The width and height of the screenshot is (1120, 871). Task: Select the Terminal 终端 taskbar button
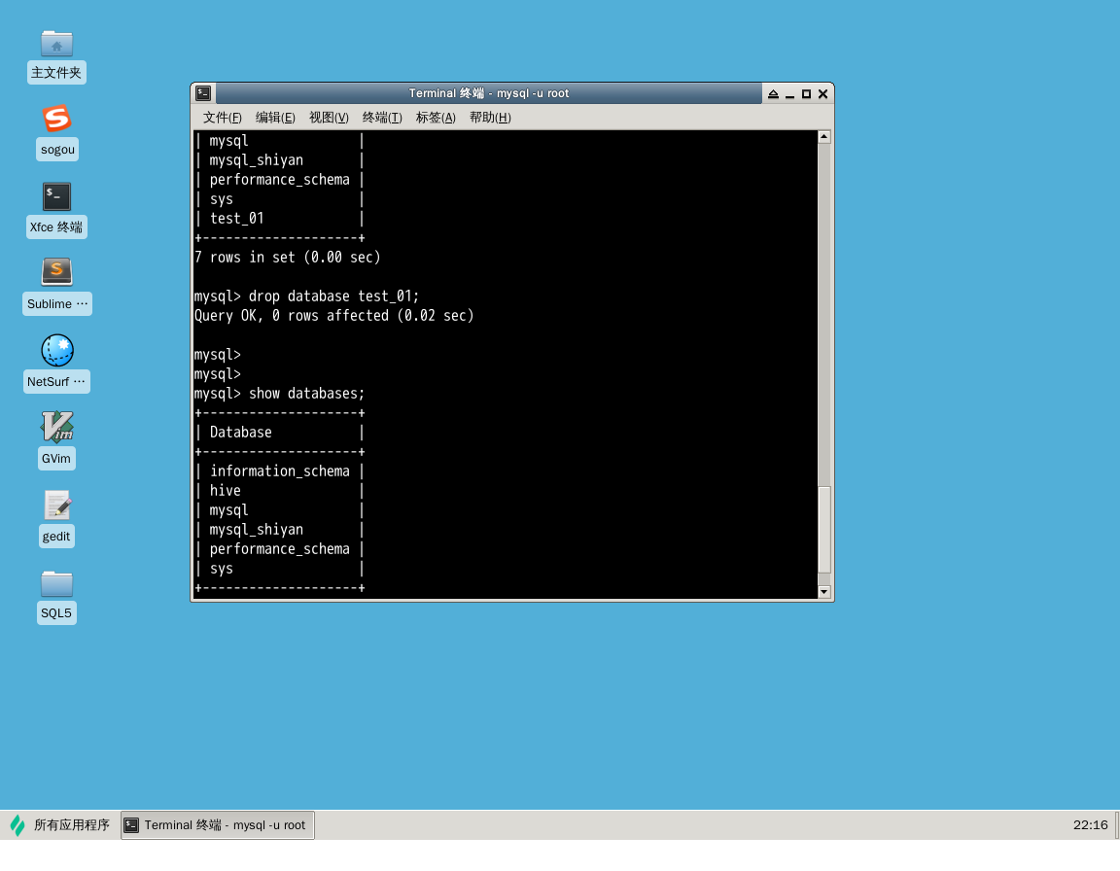[218, 825]
